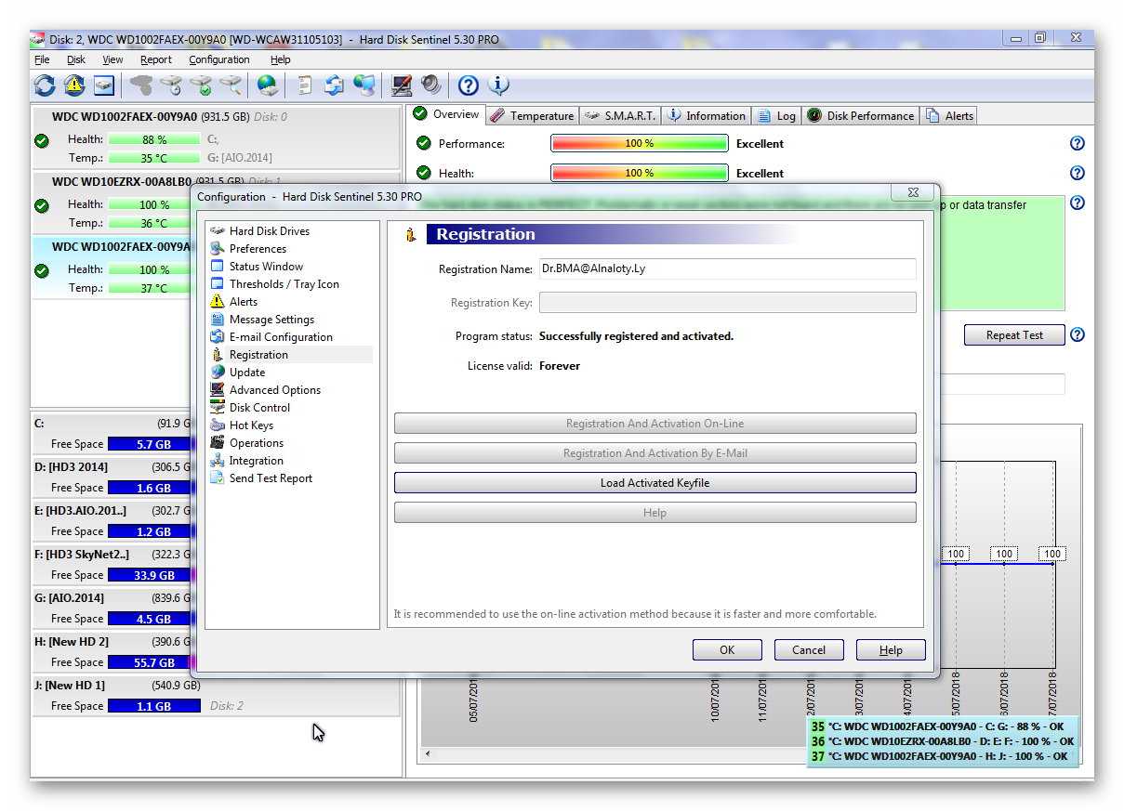This screenshot has width=1124, height=811.
Task: Open Advanced Options in Configuration
Action: (x=274, y=389)
